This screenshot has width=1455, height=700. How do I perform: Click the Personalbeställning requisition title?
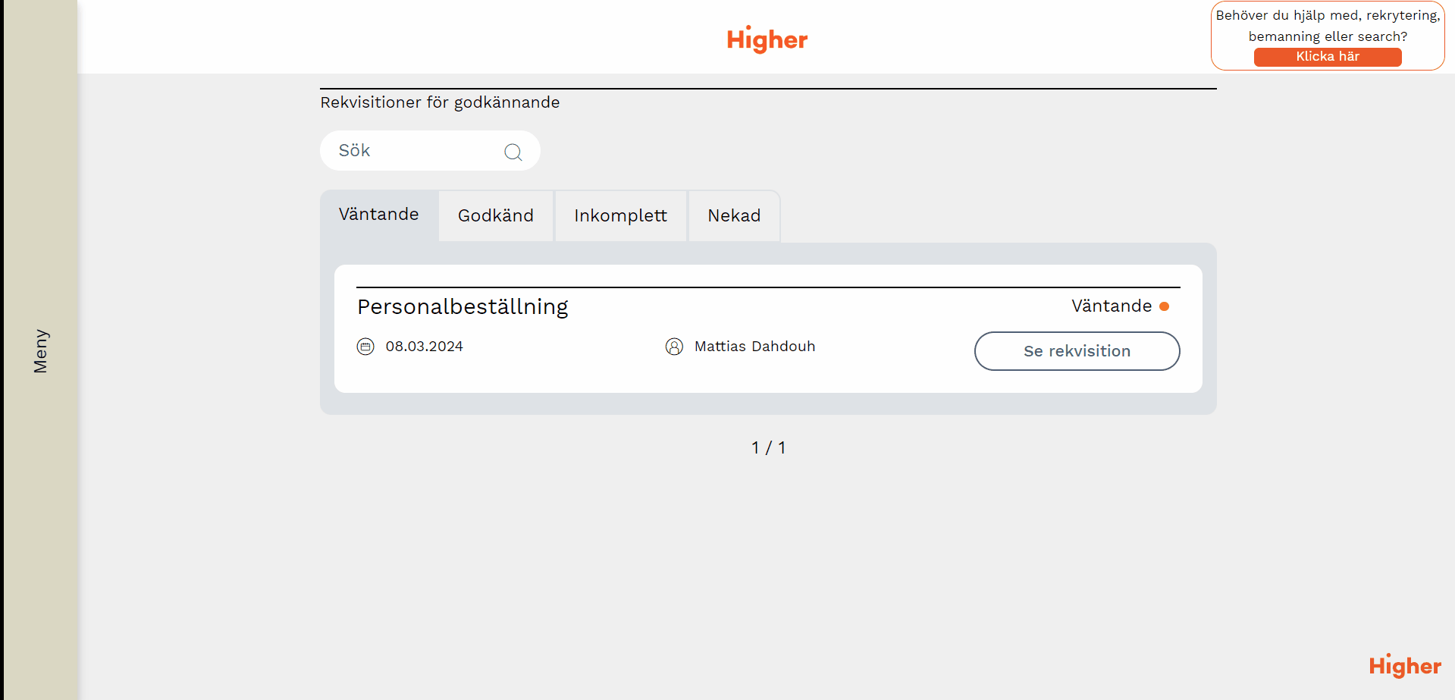(x=463, y=306)
